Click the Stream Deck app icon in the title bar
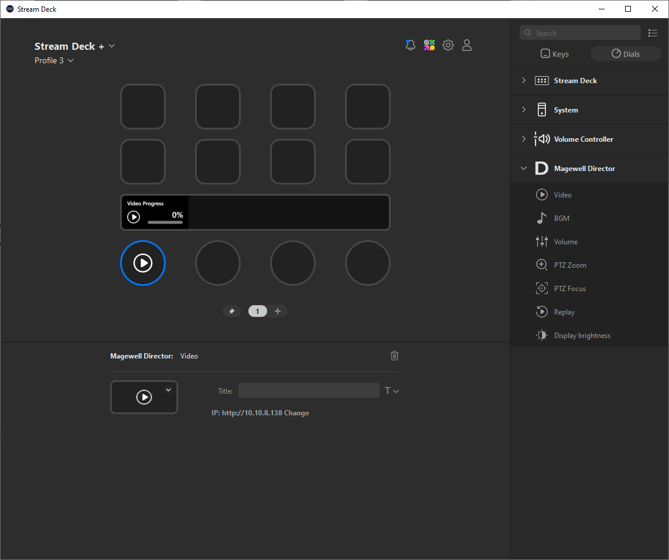This screenshot has width=669, height=560. (x=10, y=9)
